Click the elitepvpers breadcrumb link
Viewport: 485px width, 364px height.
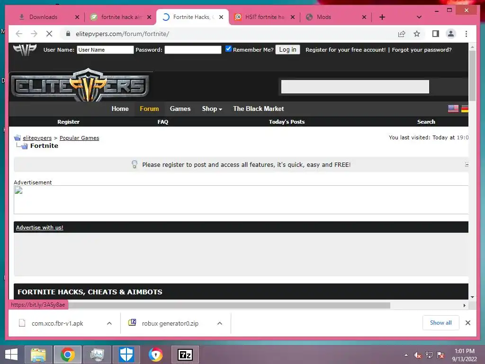point(37,138)
